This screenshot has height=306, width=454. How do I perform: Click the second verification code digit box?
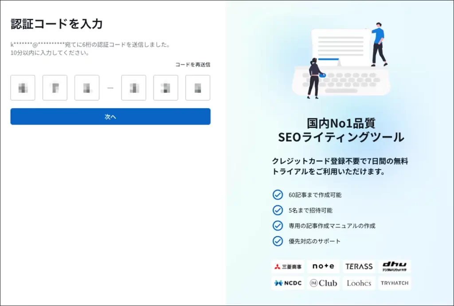(55, 88)
